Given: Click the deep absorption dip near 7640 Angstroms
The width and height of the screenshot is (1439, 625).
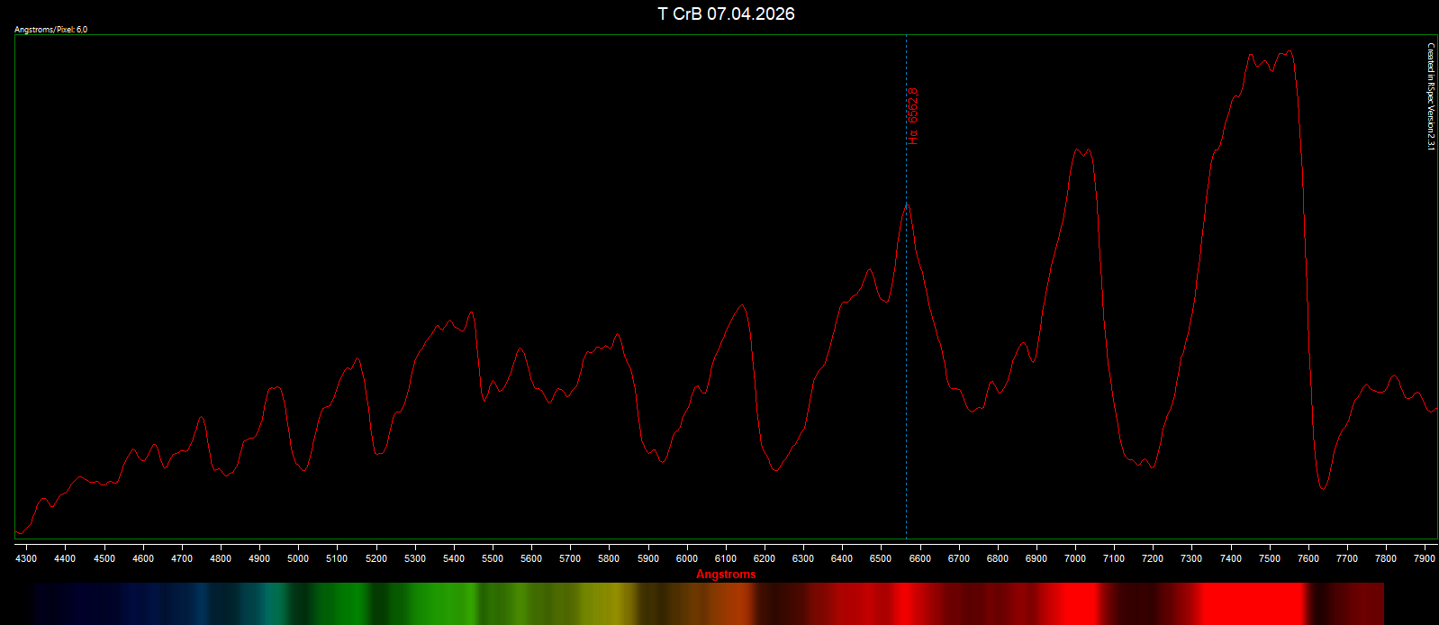Looking at the screenshot, I should pos(1323,487).
